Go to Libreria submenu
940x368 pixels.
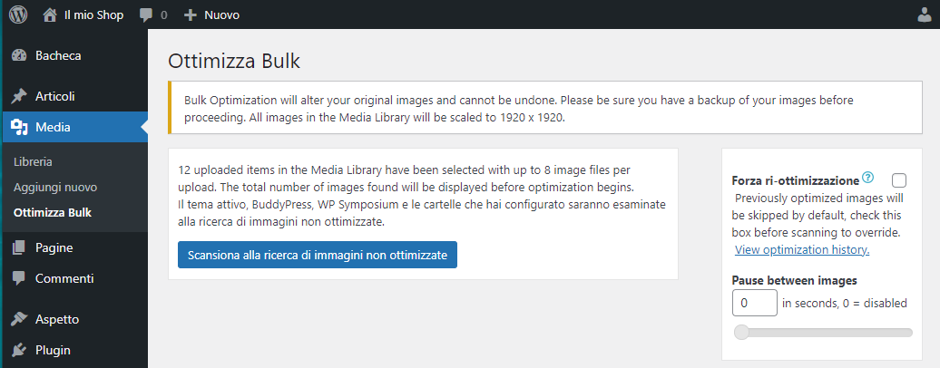coord(33,161)
